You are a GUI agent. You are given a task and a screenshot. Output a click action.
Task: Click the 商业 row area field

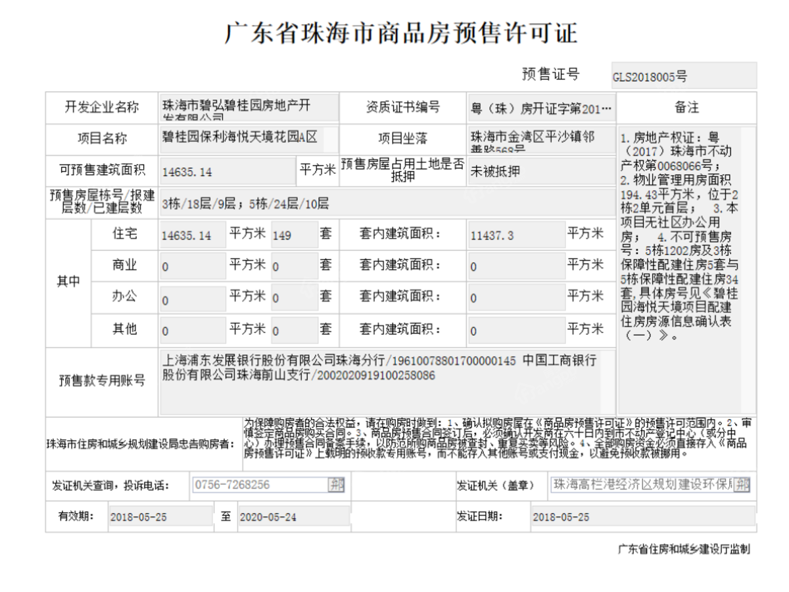pyautogui.click(x=193, y=266)
